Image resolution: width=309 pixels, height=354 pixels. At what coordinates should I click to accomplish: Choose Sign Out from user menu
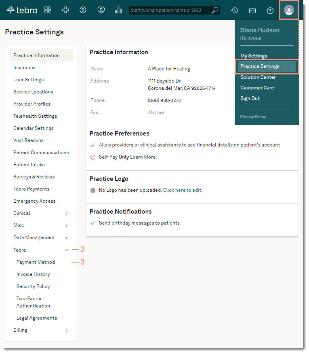(x=250, y=98)
